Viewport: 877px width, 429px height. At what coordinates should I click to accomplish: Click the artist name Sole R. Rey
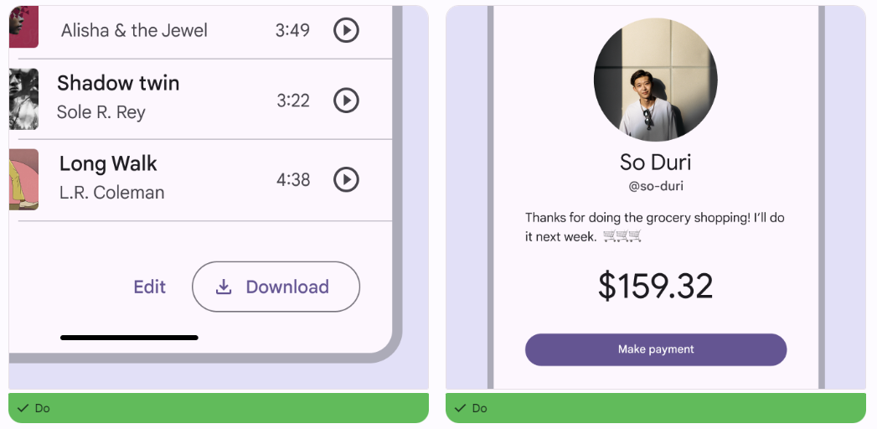(101, 112)
